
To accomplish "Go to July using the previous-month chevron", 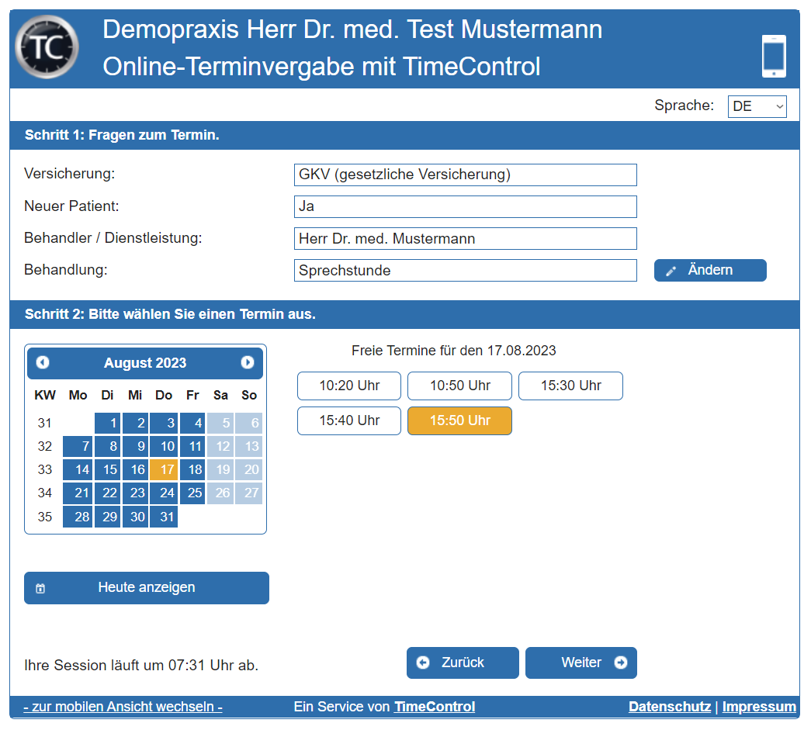I will pyautogui.click(x=43, y=362).
